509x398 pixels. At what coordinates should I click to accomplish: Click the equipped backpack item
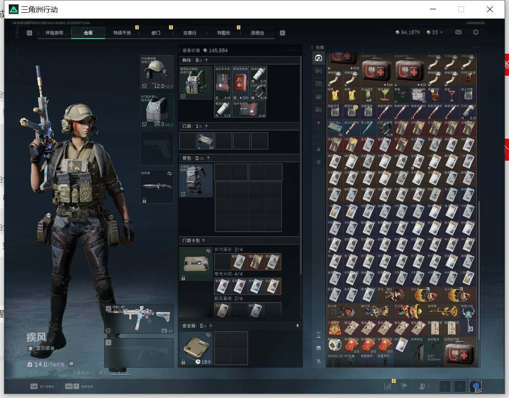[x=196, y=181]
